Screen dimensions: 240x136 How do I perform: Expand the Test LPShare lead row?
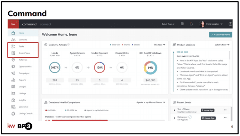pyautogui.click(x=174, y=110)
